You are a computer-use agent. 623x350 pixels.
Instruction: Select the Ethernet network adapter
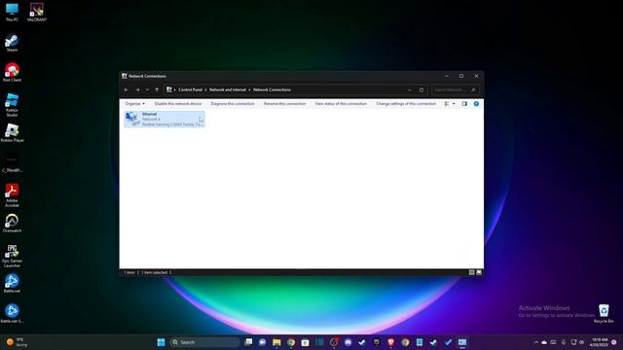pos(165,119)
